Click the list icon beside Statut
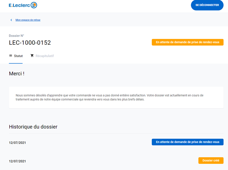 coord(11,56)
